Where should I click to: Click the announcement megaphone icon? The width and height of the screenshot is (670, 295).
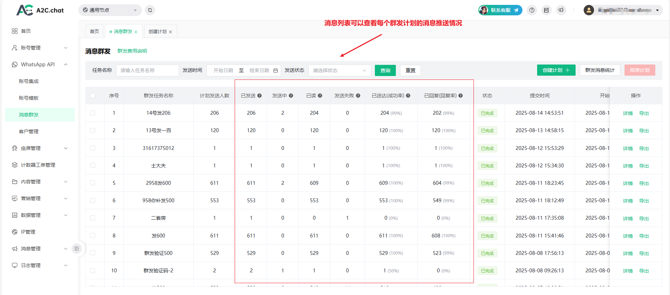(x=561, y=10)
